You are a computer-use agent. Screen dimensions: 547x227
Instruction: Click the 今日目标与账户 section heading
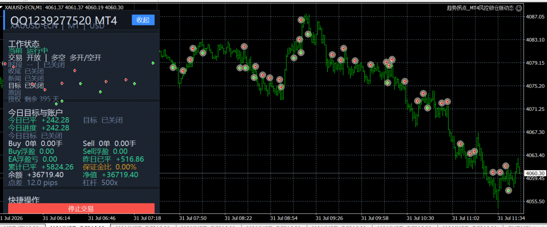(36, 112)
